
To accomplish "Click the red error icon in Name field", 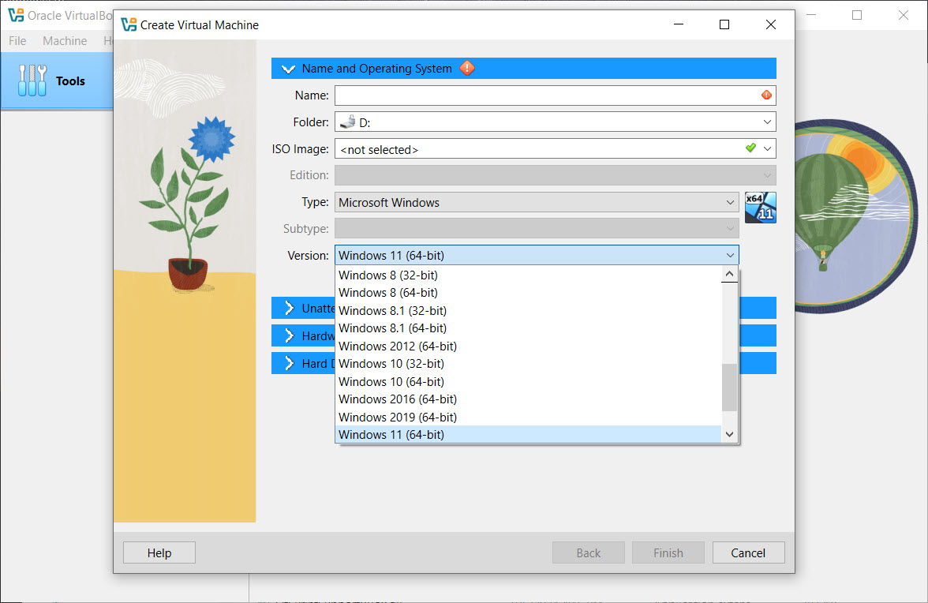I will 766,95.
